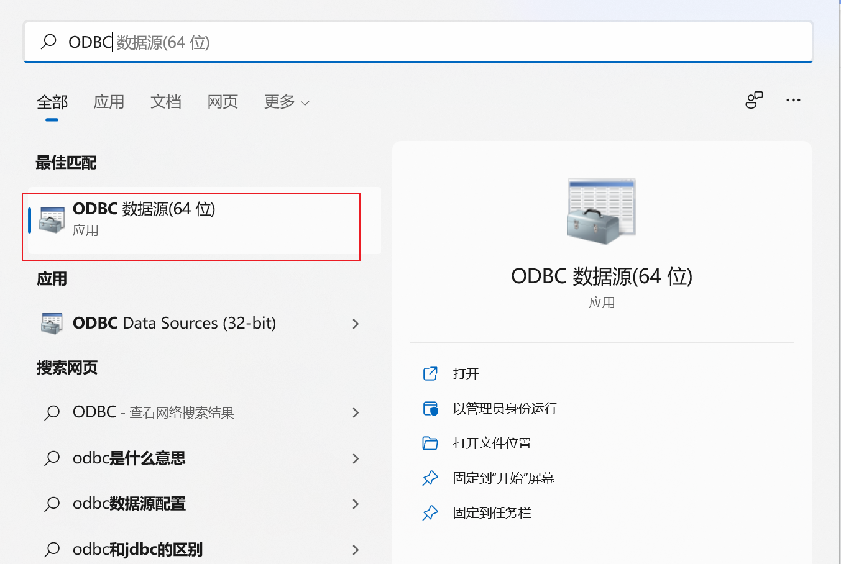
Task: Click the open icon next to 打开
Action: pos(430,373)
